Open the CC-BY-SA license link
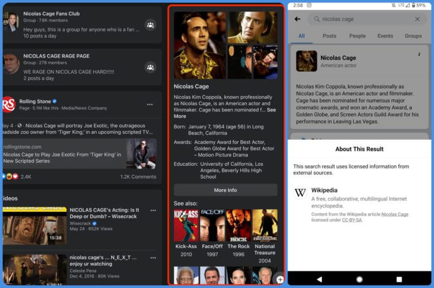The image size is (434, 288). (352, 220)
